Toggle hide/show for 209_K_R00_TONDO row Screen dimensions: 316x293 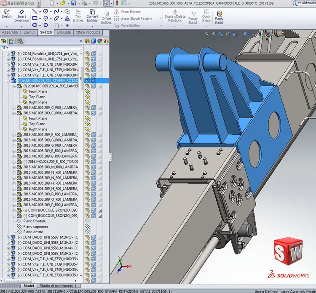point(88,162)
